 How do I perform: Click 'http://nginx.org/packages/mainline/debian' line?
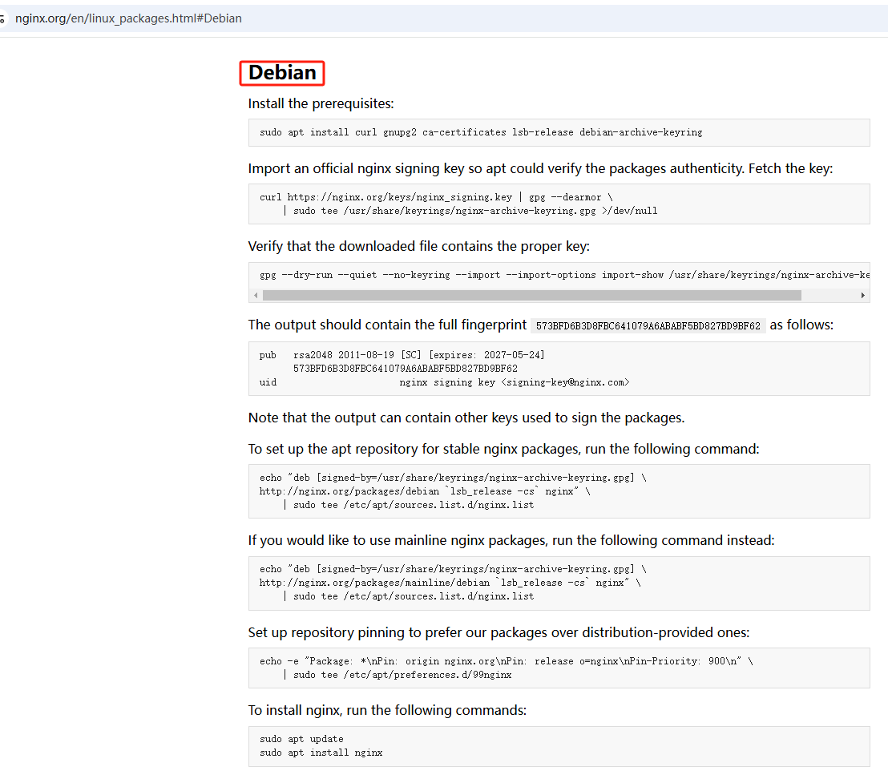tap(450, 583)
